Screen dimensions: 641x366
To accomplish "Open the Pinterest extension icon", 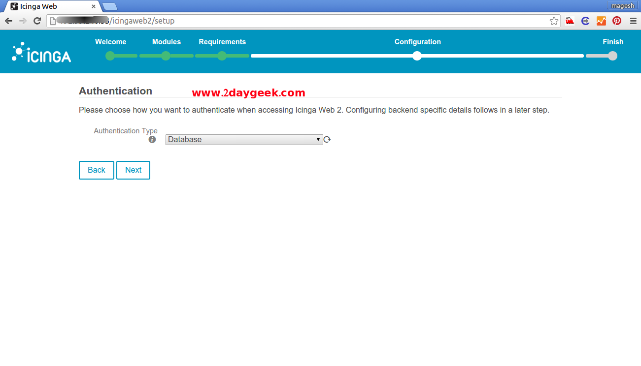I will point(617,21).
